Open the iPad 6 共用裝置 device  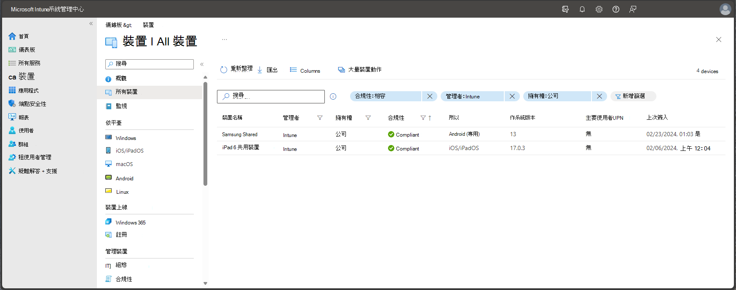tap(241, 148)
